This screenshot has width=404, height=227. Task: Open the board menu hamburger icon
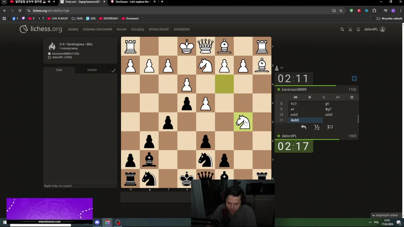click(352, 97)
